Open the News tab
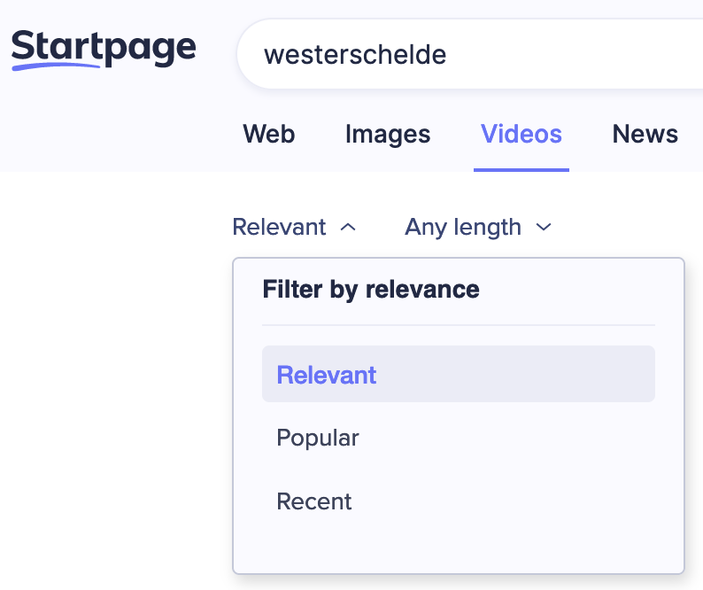Screen dimensions: 703x590 [x=645, y=134]
